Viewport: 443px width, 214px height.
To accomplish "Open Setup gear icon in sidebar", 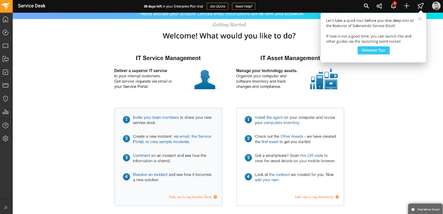I will (x=6, y=139).
